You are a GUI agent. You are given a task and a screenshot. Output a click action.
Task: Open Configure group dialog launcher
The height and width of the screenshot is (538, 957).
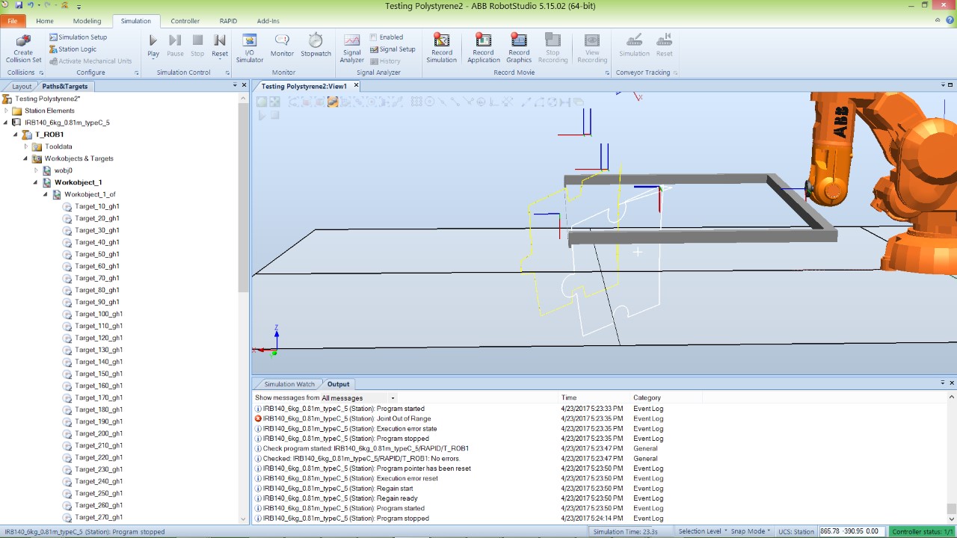tap(136, 73)
